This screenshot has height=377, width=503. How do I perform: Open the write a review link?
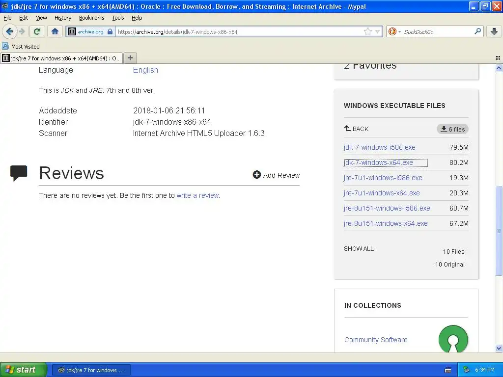[197, 195]
